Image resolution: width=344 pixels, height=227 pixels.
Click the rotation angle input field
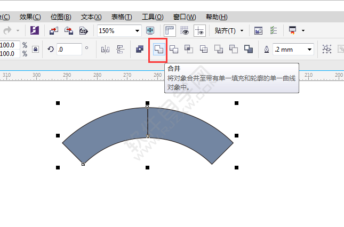(x=68, y=49)
